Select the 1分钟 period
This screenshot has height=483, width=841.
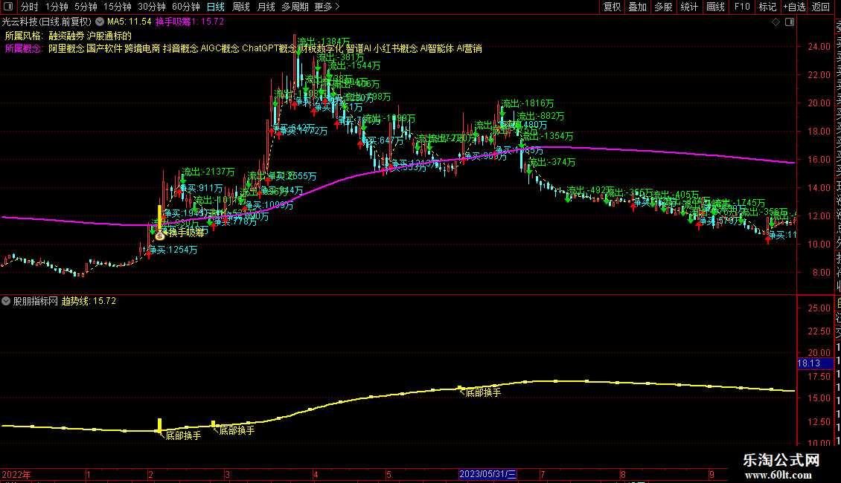[57, 7]
